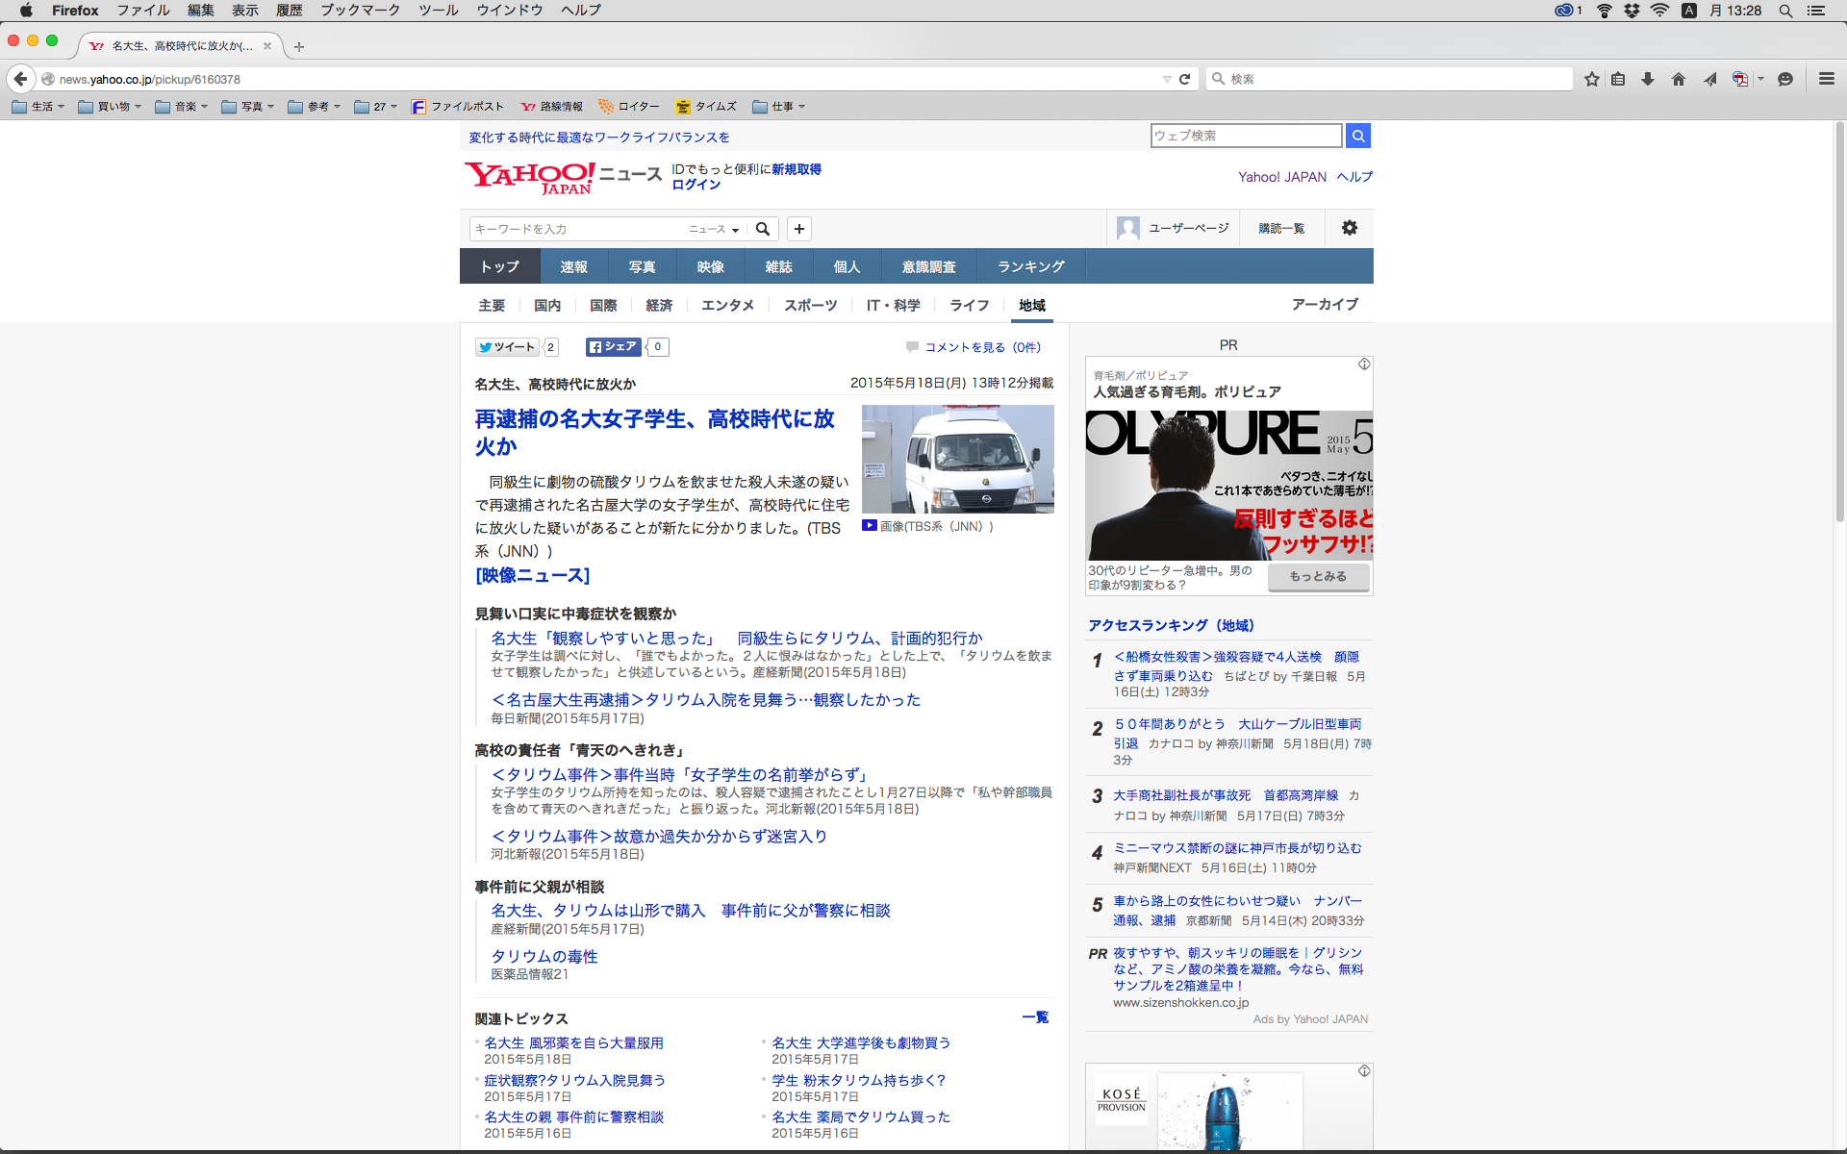Go to Firefox home icon

click(x=1679, y=79)
